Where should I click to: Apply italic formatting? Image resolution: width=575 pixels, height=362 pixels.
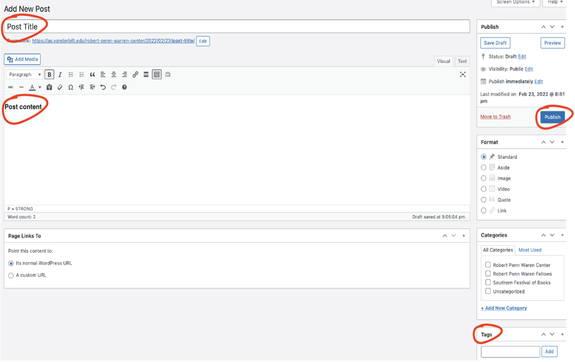coord(60,74)
